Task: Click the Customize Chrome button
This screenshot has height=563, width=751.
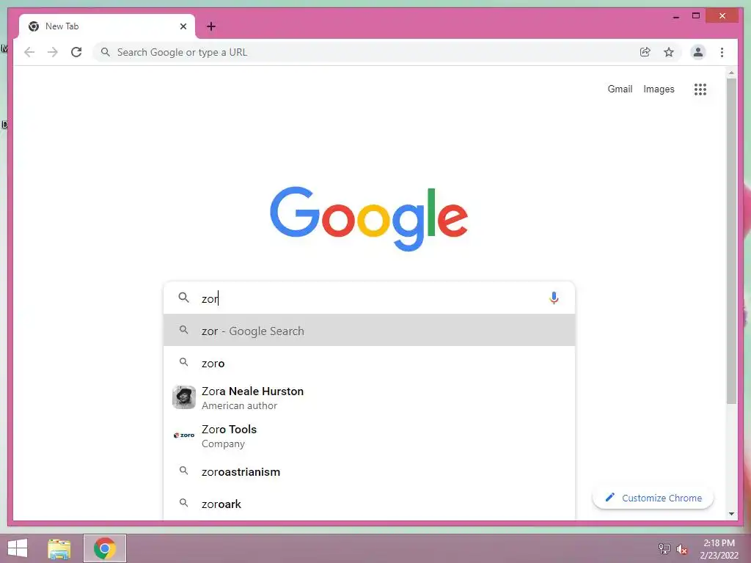Action: click(653, 498)
